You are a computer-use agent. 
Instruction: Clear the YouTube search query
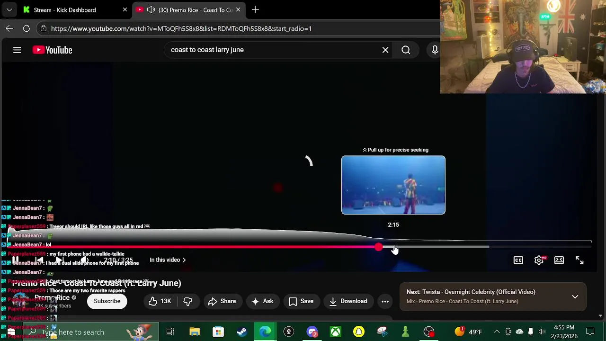tap(385, 50)
